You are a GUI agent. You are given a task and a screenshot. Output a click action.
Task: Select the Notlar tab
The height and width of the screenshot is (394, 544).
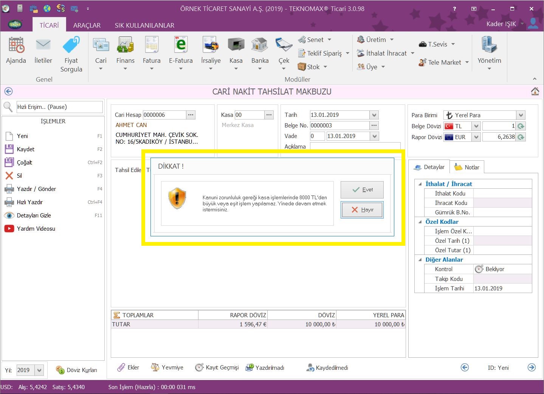[x=467, y=167]
